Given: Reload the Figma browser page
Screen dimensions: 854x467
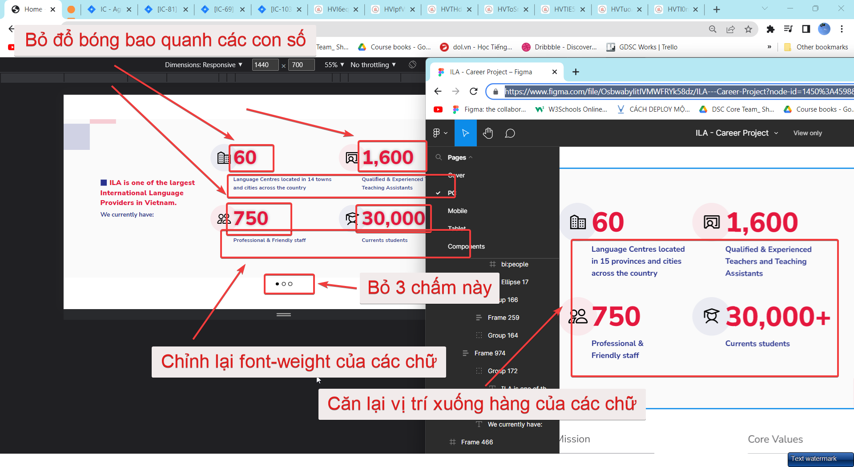Looking at the screenshot, I should [474, 91].
